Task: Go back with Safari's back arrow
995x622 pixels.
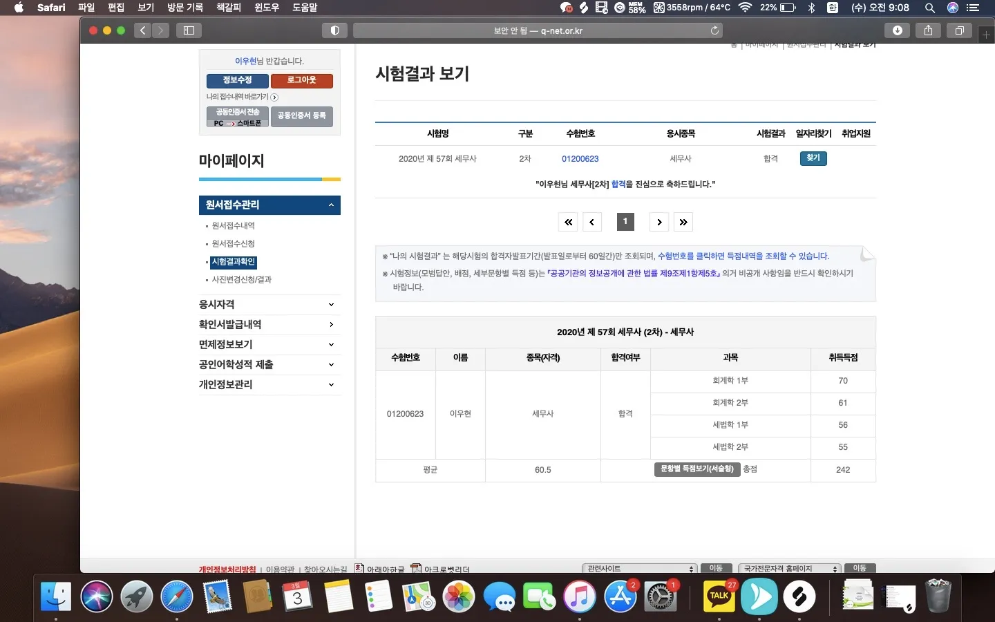Action: pyautogui.click(x=143, y=30)
